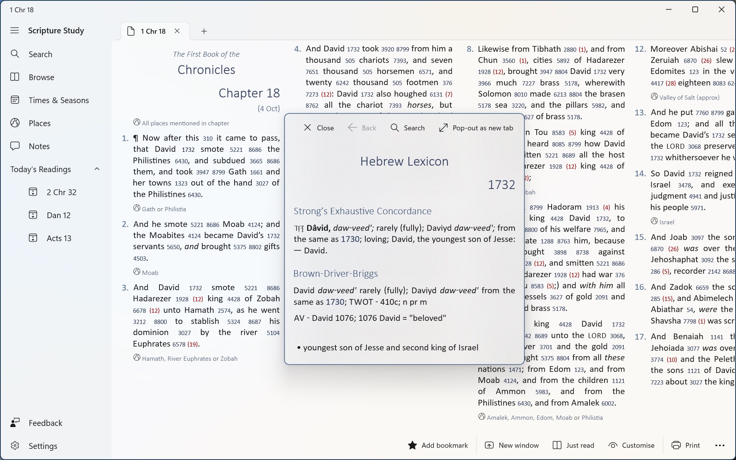Search within the Hebrew Lexicon dialog
This screenshot has height=460, width=736.
pyautogui.click(x=407, y=128)
